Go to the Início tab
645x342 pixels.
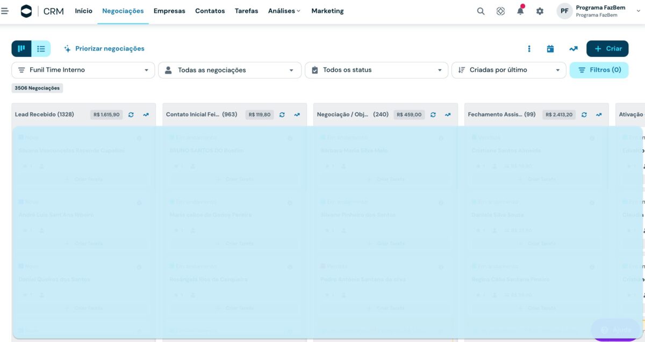[x=83, y=11]
